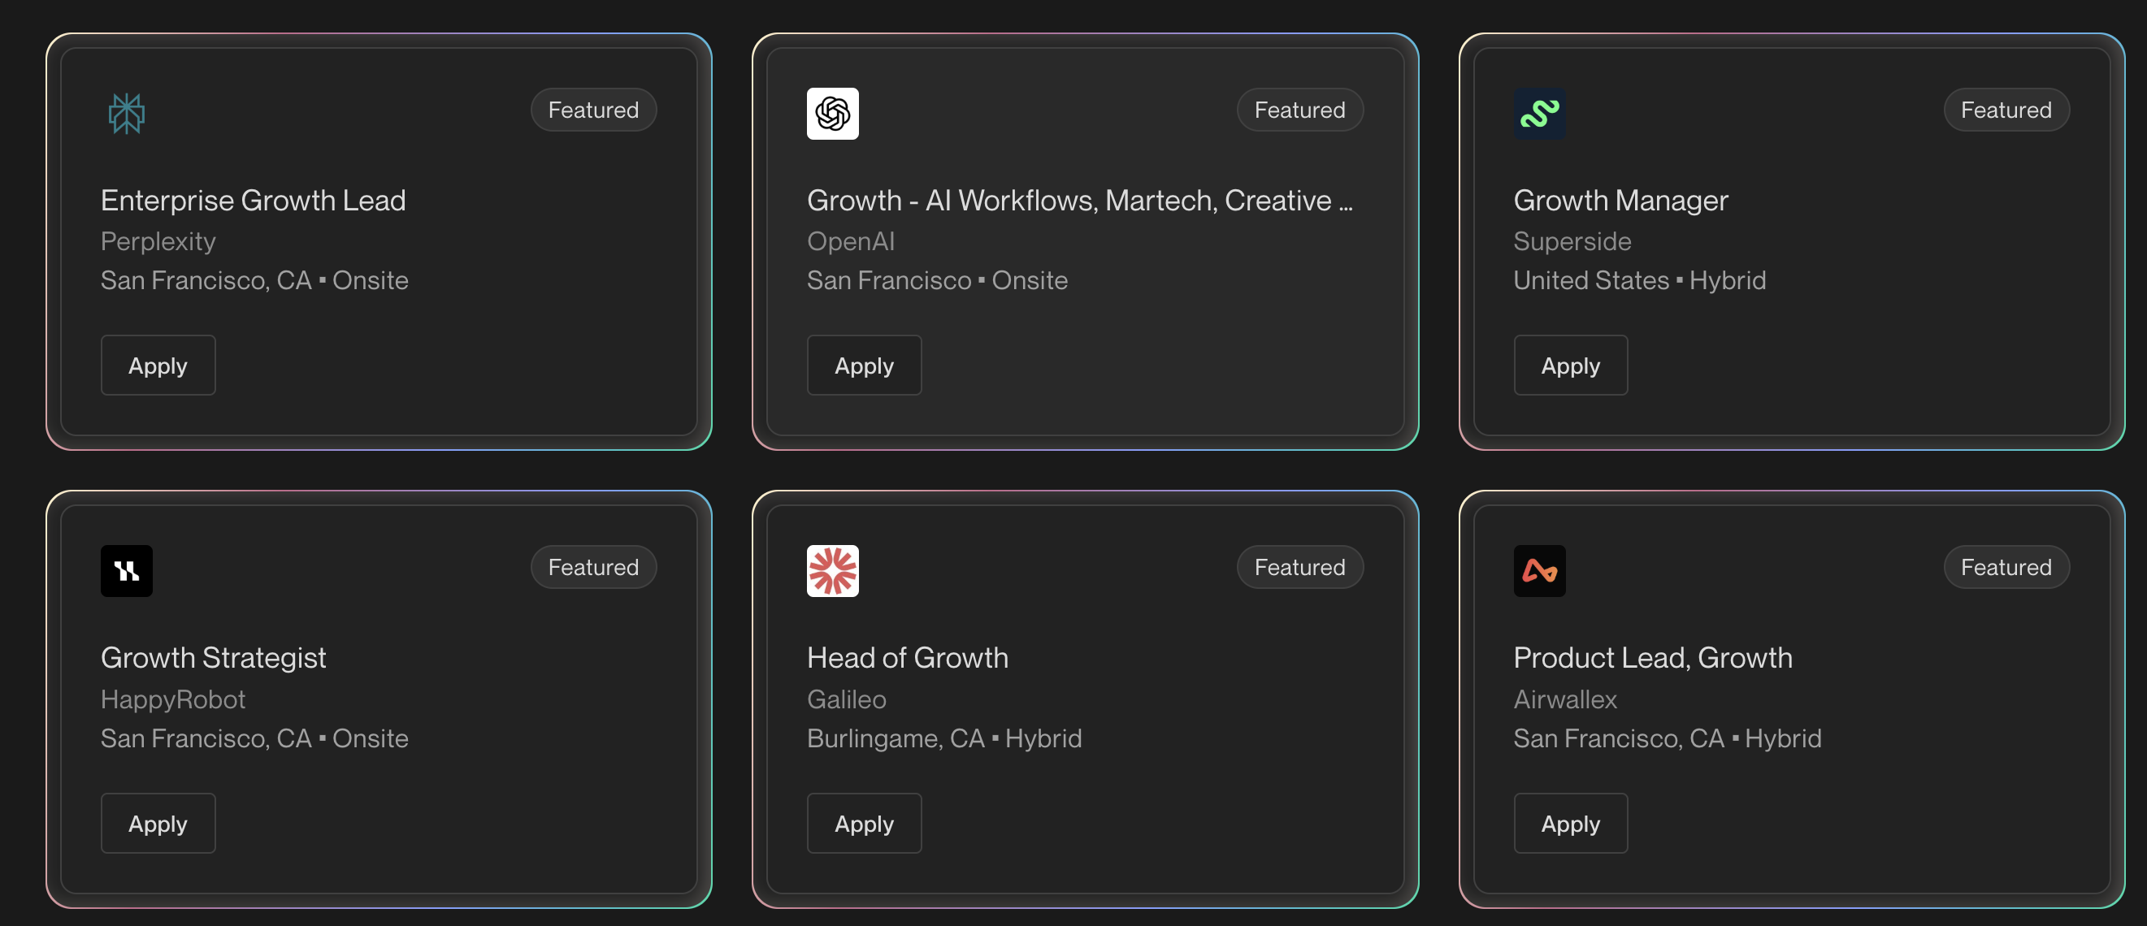Click the Perplexity company logo icon

127,113
